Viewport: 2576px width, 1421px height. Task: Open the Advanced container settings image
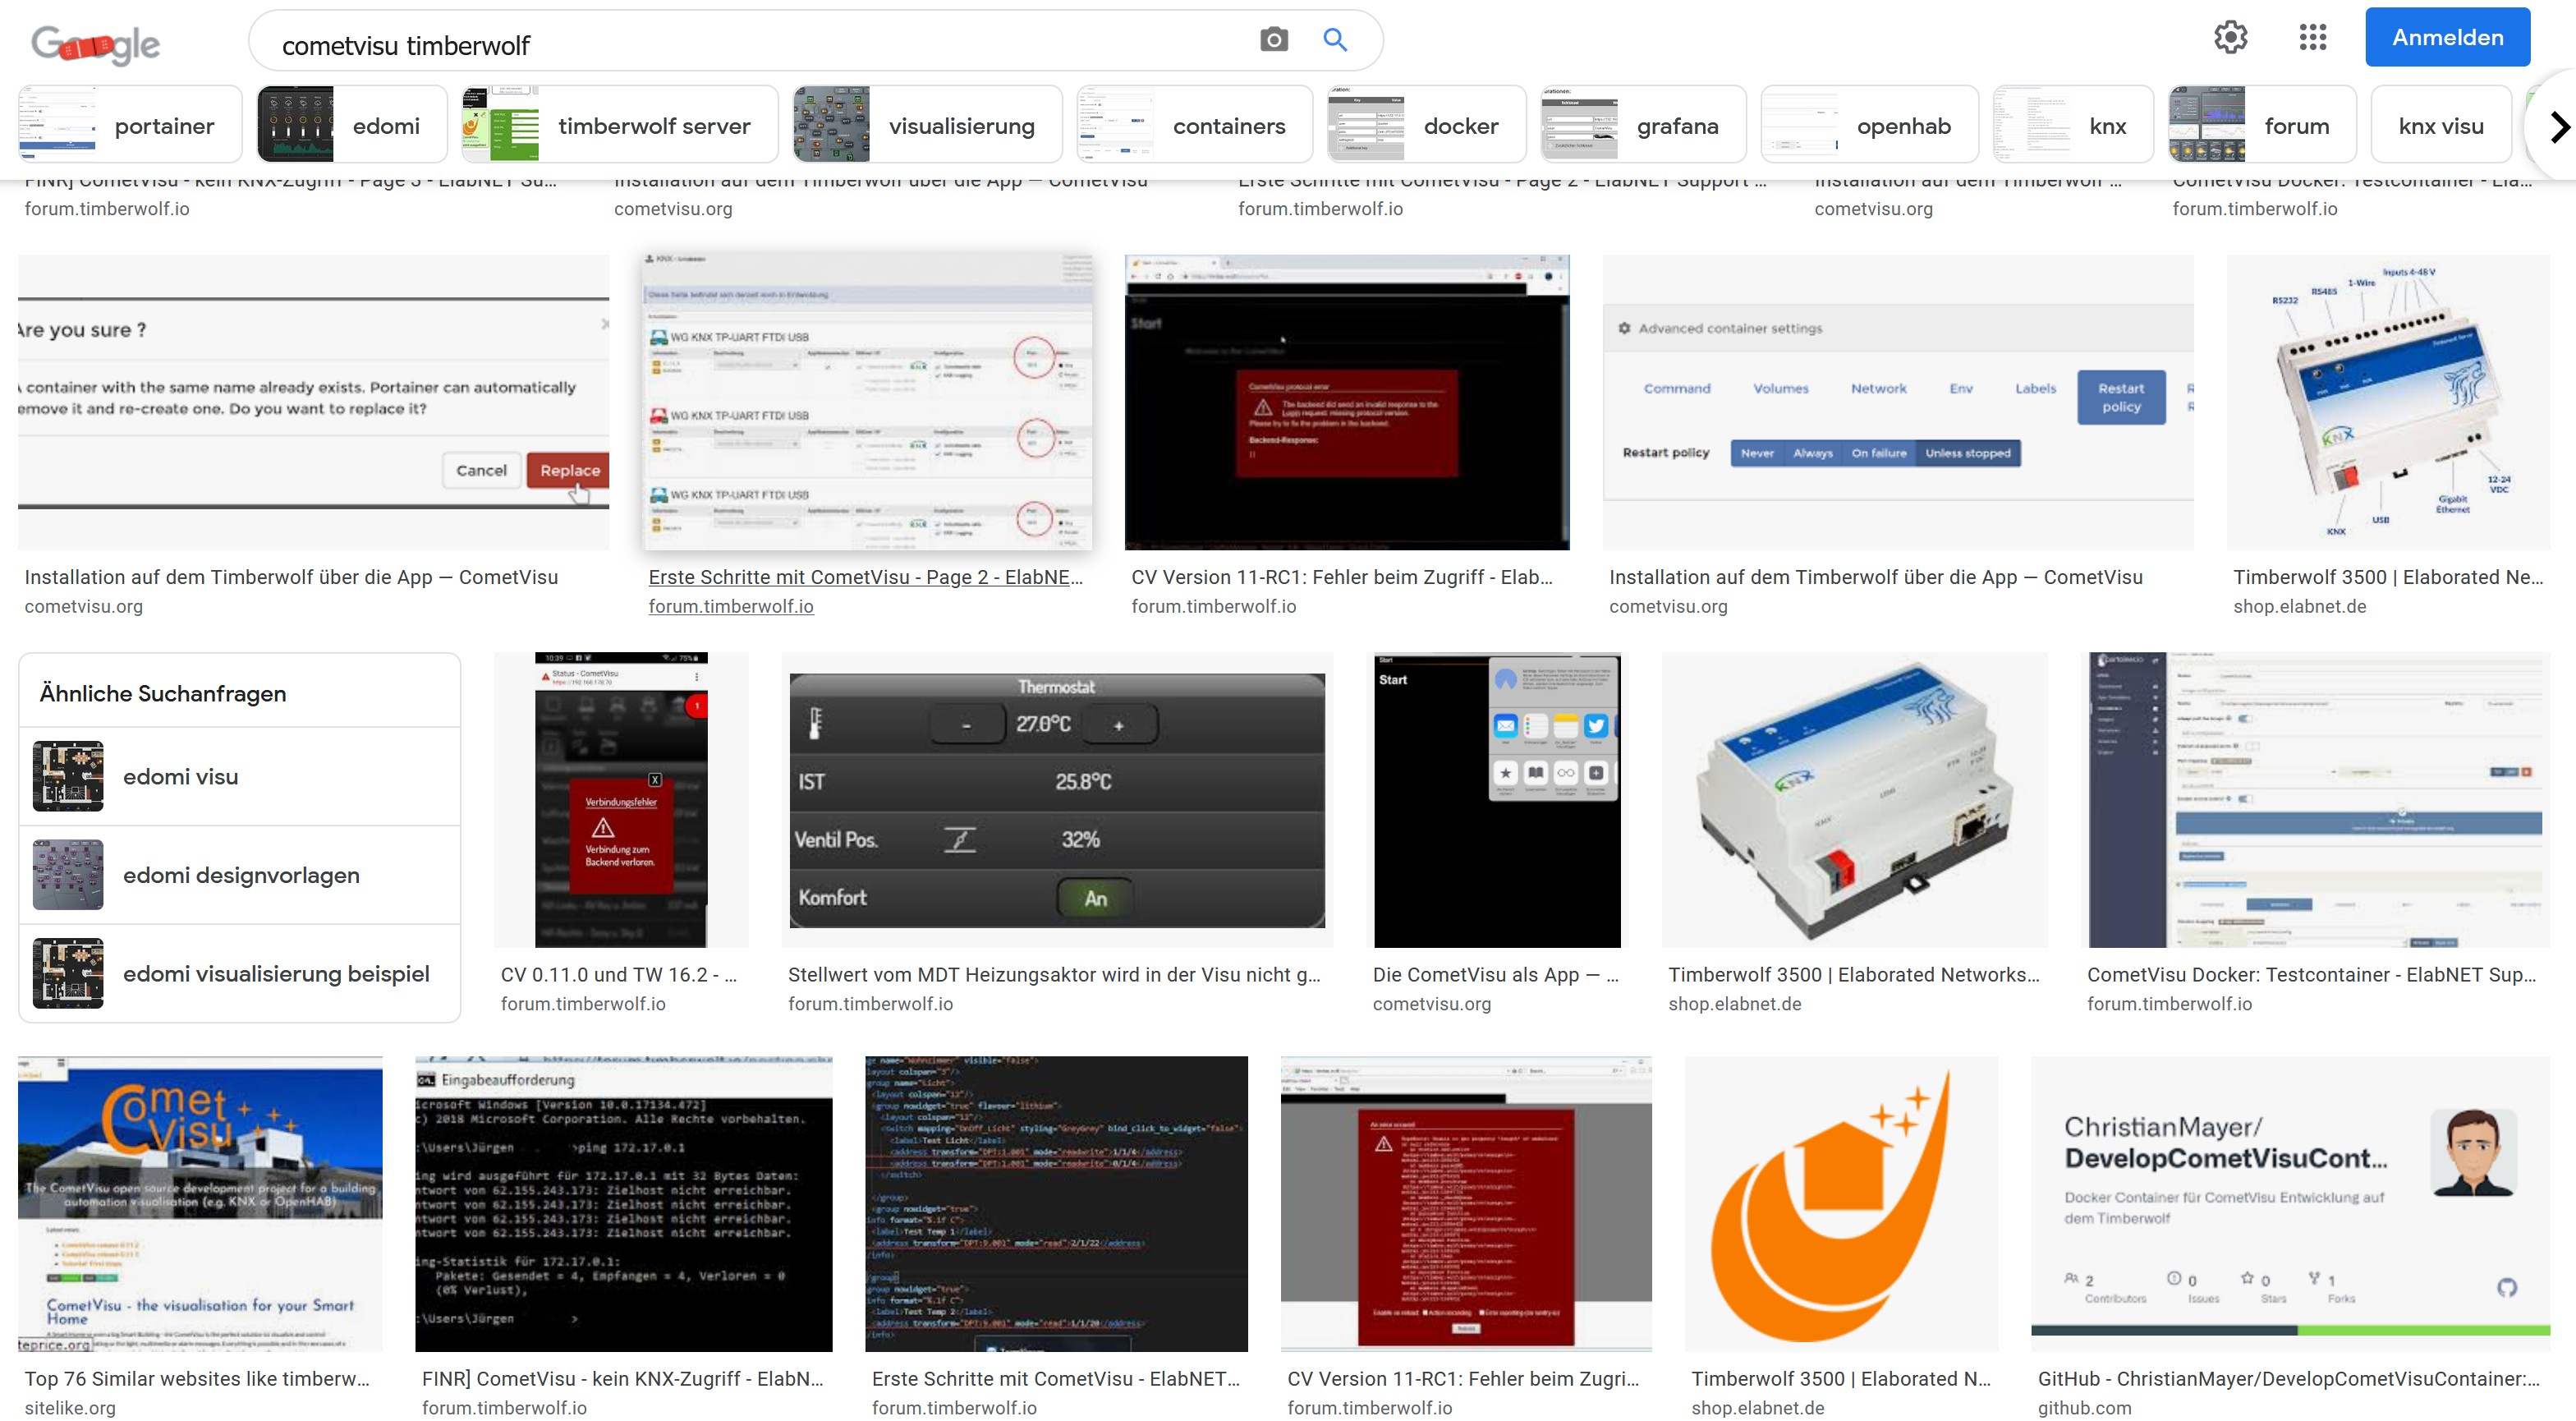(1897, 402)
